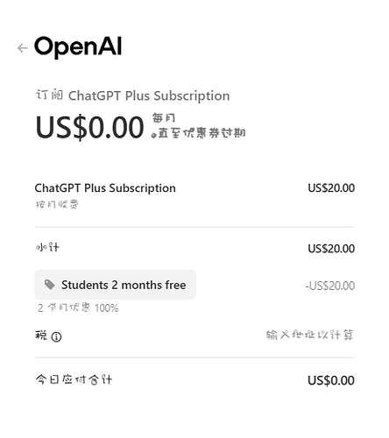Click the tax info circle icon
The height and width of the screenshot is (438, 389).
[x=56, y=336]
